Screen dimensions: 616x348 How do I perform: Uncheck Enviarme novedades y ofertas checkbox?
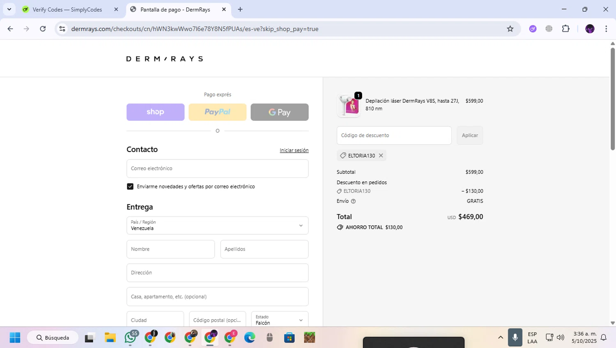click(x=130, y=187)
